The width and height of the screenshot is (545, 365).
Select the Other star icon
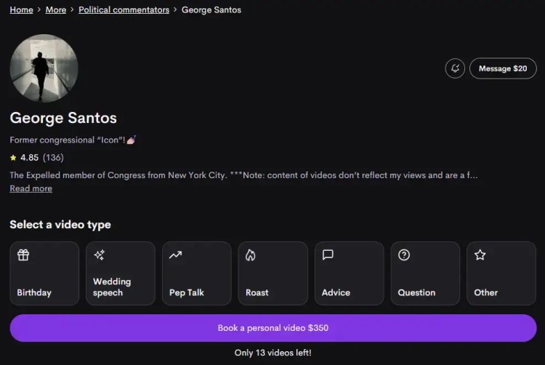click(480, 255)
